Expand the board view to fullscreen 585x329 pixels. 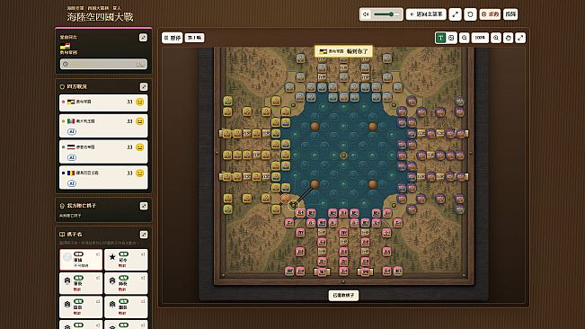pyautogui.click(x=520, y=38)
